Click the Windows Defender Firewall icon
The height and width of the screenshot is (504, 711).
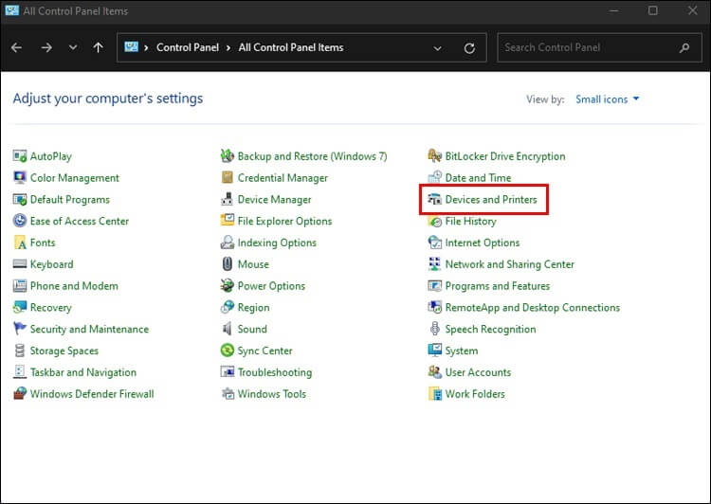click(x=20, y=393)
